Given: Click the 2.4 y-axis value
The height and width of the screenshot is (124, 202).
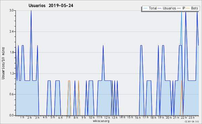Looking at the screenshot, I should (11, 32).
